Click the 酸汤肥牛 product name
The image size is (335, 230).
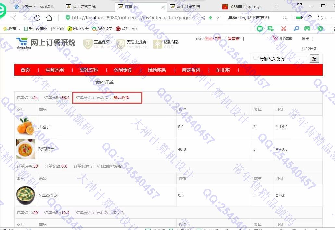point(46,149)
